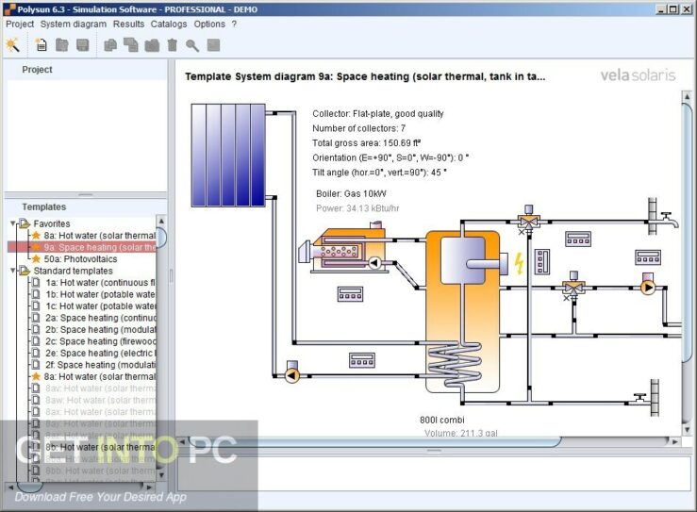The width and height of the screenshot is (697, 512).
Task: Click the controller box near solar pump
Action: click(362, 360)
